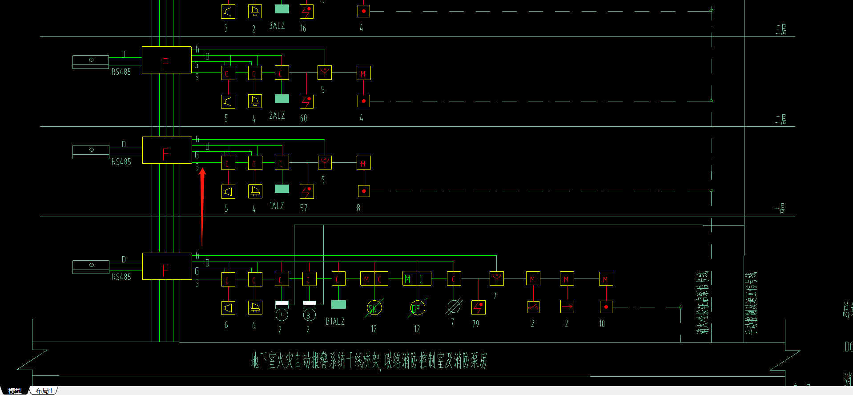Pick the RS485 device box on 二层
The width and height of the screenshot is (853, 395).
tap(91, 62)
